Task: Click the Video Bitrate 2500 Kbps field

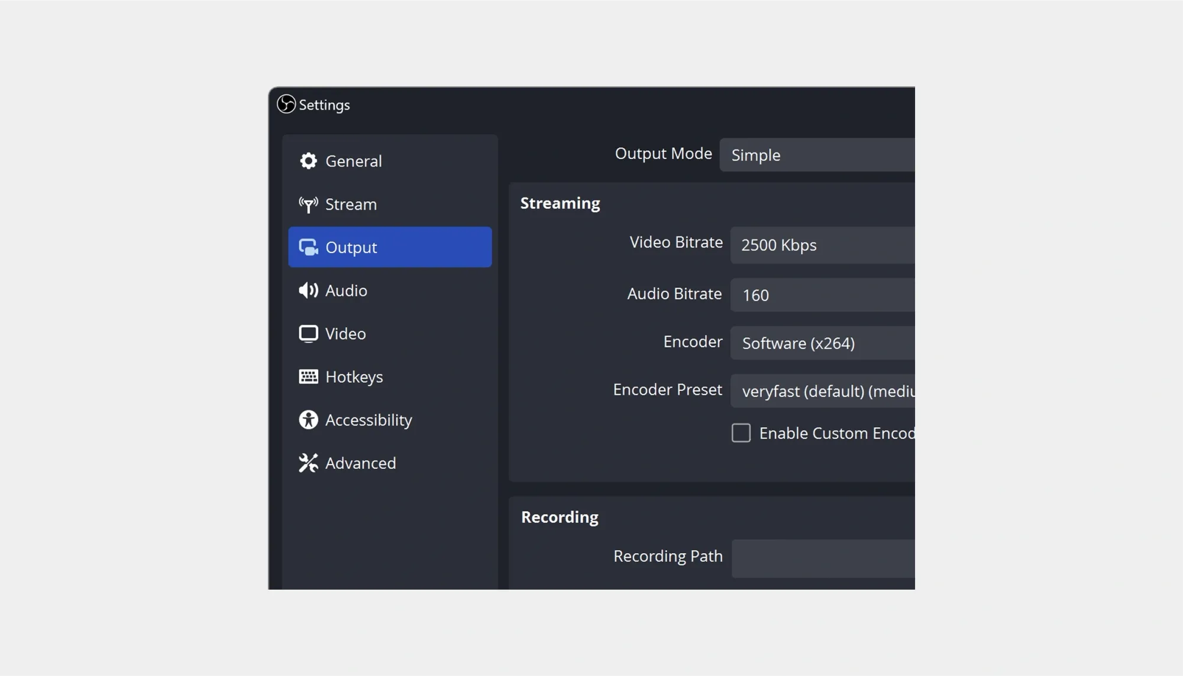Action: click(822, 245)
